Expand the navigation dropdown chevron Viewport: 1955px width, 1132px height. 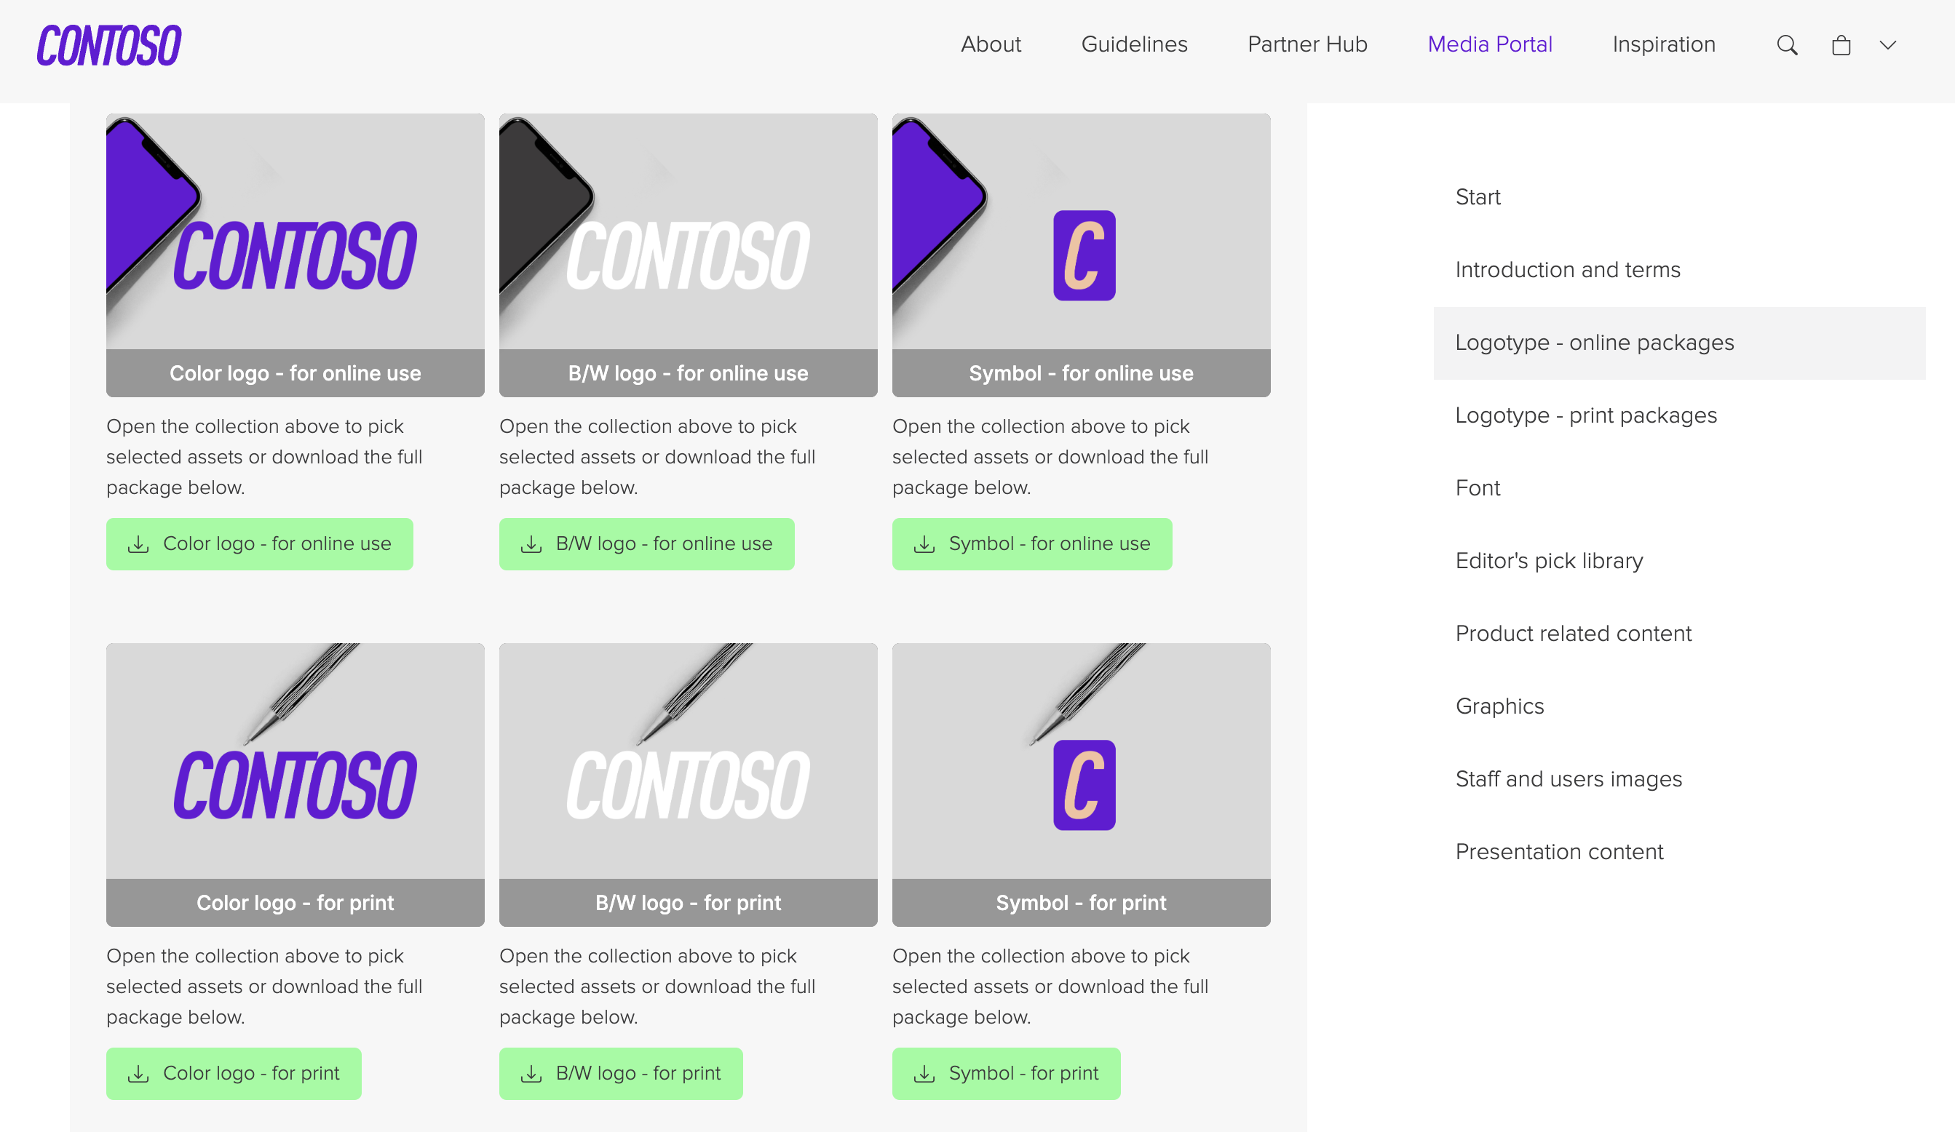pos(1887,44)
